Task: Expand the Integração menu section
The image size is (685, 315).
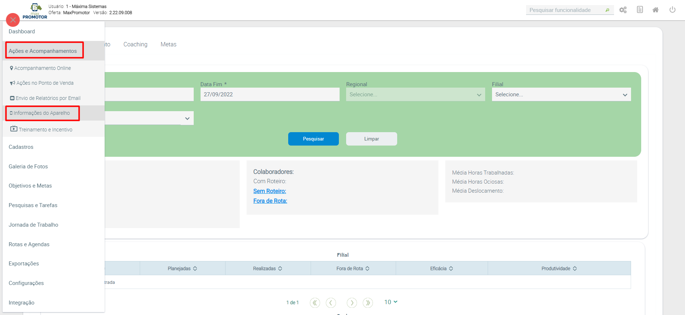Action: [54, 303]
